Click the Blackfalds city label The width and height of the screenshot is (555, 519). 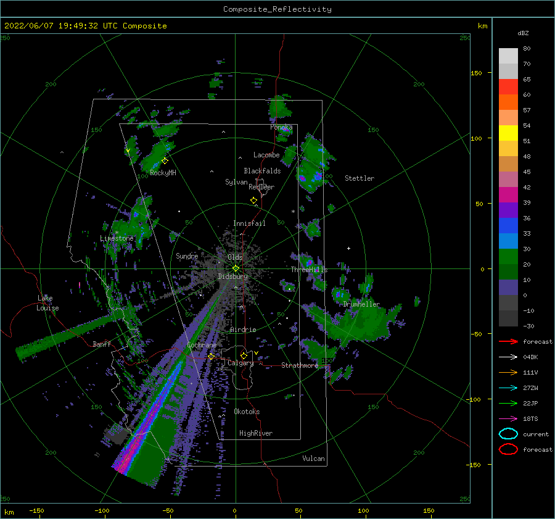coord(262,171)
